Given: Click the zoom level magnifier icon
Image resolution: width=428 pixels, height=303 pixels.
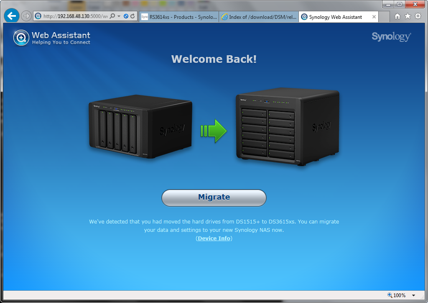Looking at the screenshot, I should [x=390, y=295].
